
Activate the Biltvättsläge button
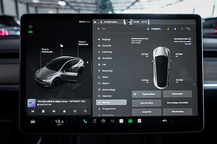[x=178, y=112]
